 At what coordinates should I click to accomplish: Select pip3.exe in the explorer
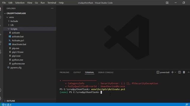click(16, 56)
